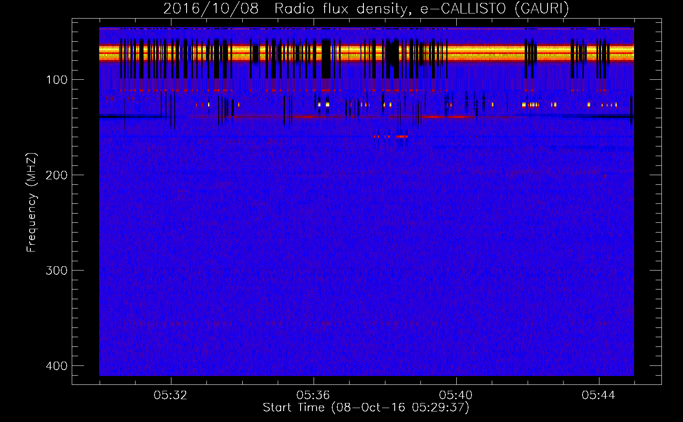Click the 05:44 time tick label

[599, 395]
